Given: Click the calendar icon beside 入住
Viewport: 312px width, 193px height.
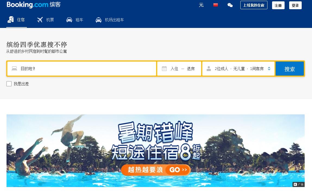Looking at the screenshot, I should tap(164, 69).
